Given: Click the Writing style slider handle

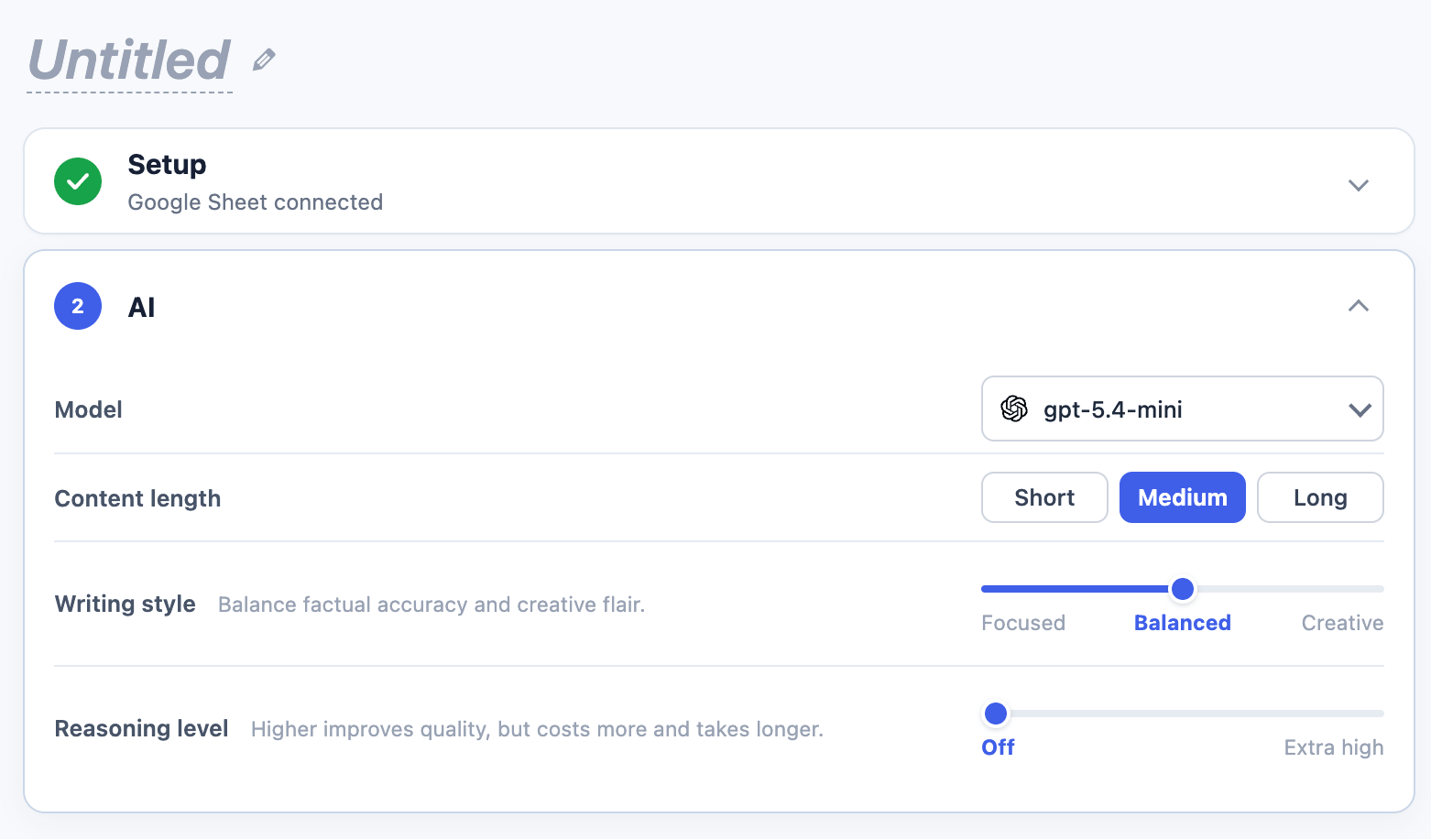Looking at the screenshot, I should 1183,589.
